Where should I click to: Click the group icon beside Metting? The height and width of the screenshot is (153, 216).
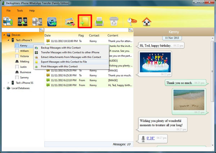pos(17,61)
